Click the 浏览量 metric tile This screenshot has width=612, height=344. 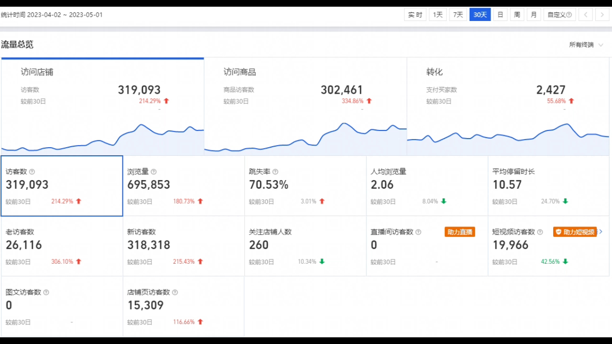tap(184, 186)
